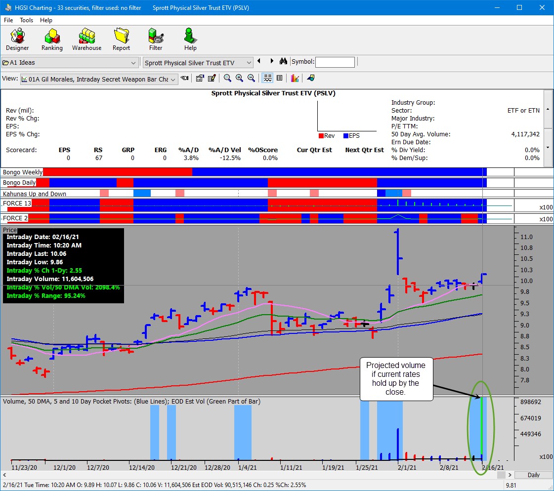This screenshot has width=554, height=491.
Task: Open the Ranking tool
Action: click(x=52, y=40)
